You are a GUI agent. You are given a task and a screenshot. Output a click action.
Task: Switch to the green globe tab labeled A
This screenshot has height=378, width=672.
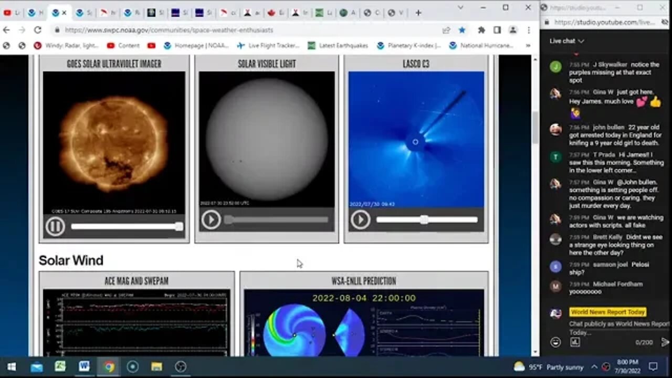click(x=348, y=13)
